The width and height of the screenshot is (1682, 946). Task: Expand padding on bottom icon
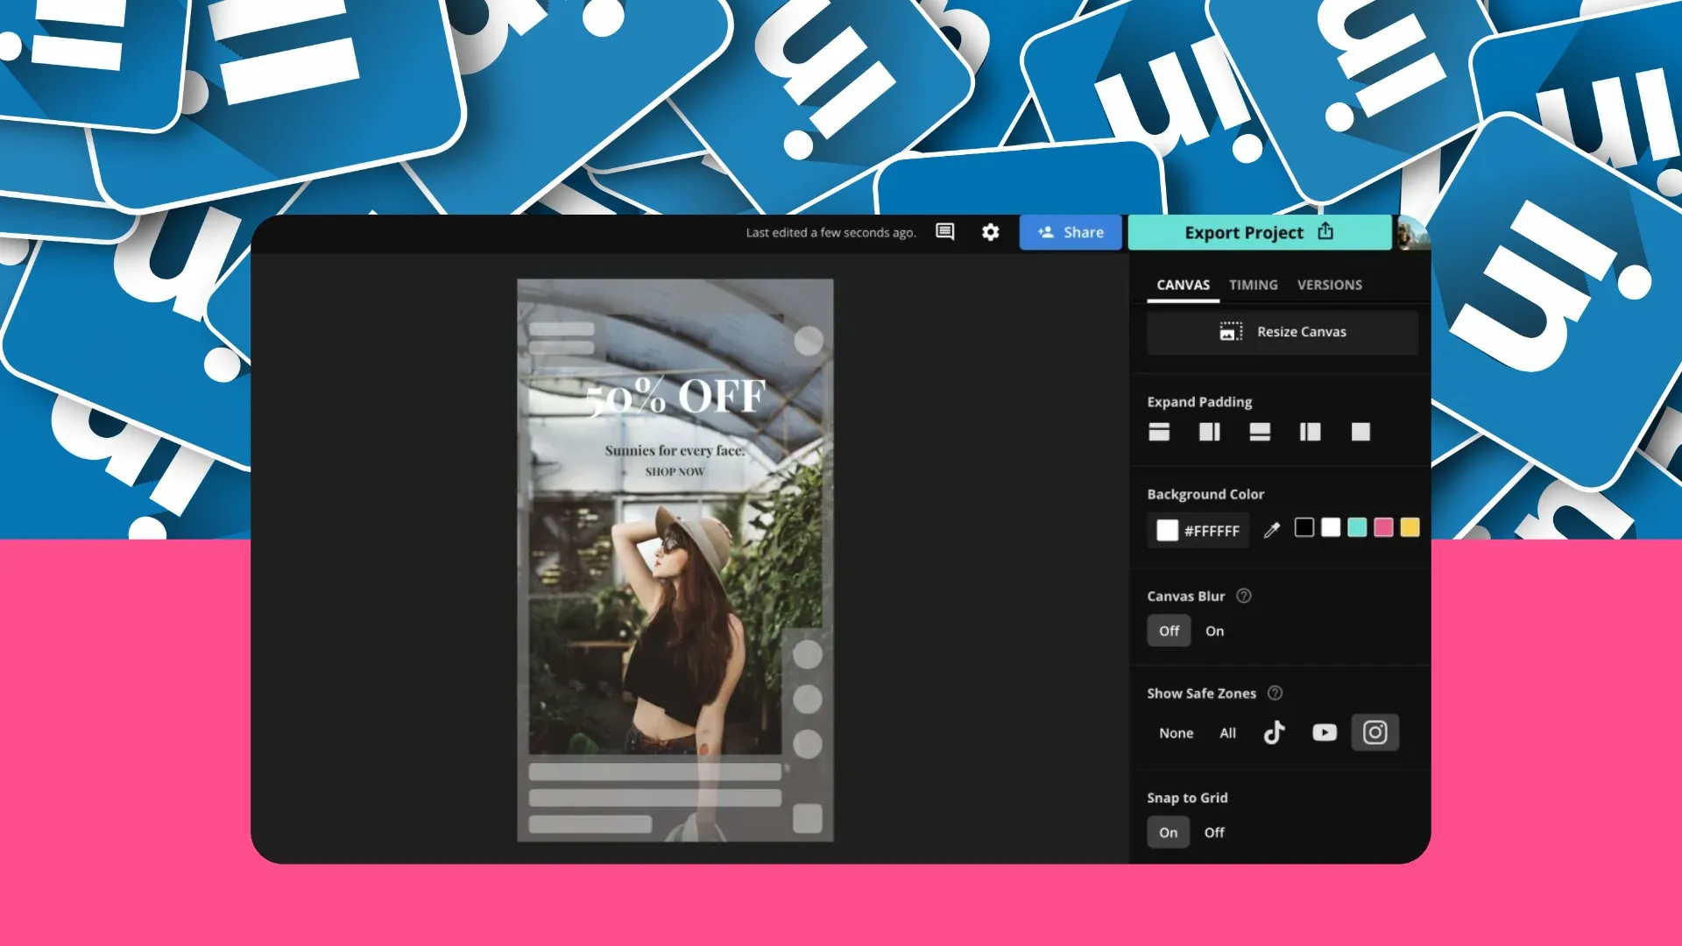pos(1260,432)
